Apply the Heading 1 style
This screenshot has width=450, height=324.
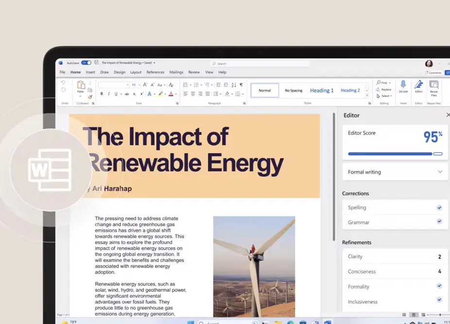point(322,90)
